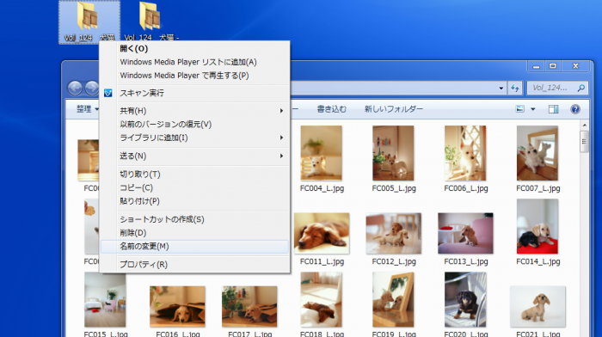Screen dimensions: 602x337
Task: Select the FC013_L.jpg thumbnail
Action: 465,233
